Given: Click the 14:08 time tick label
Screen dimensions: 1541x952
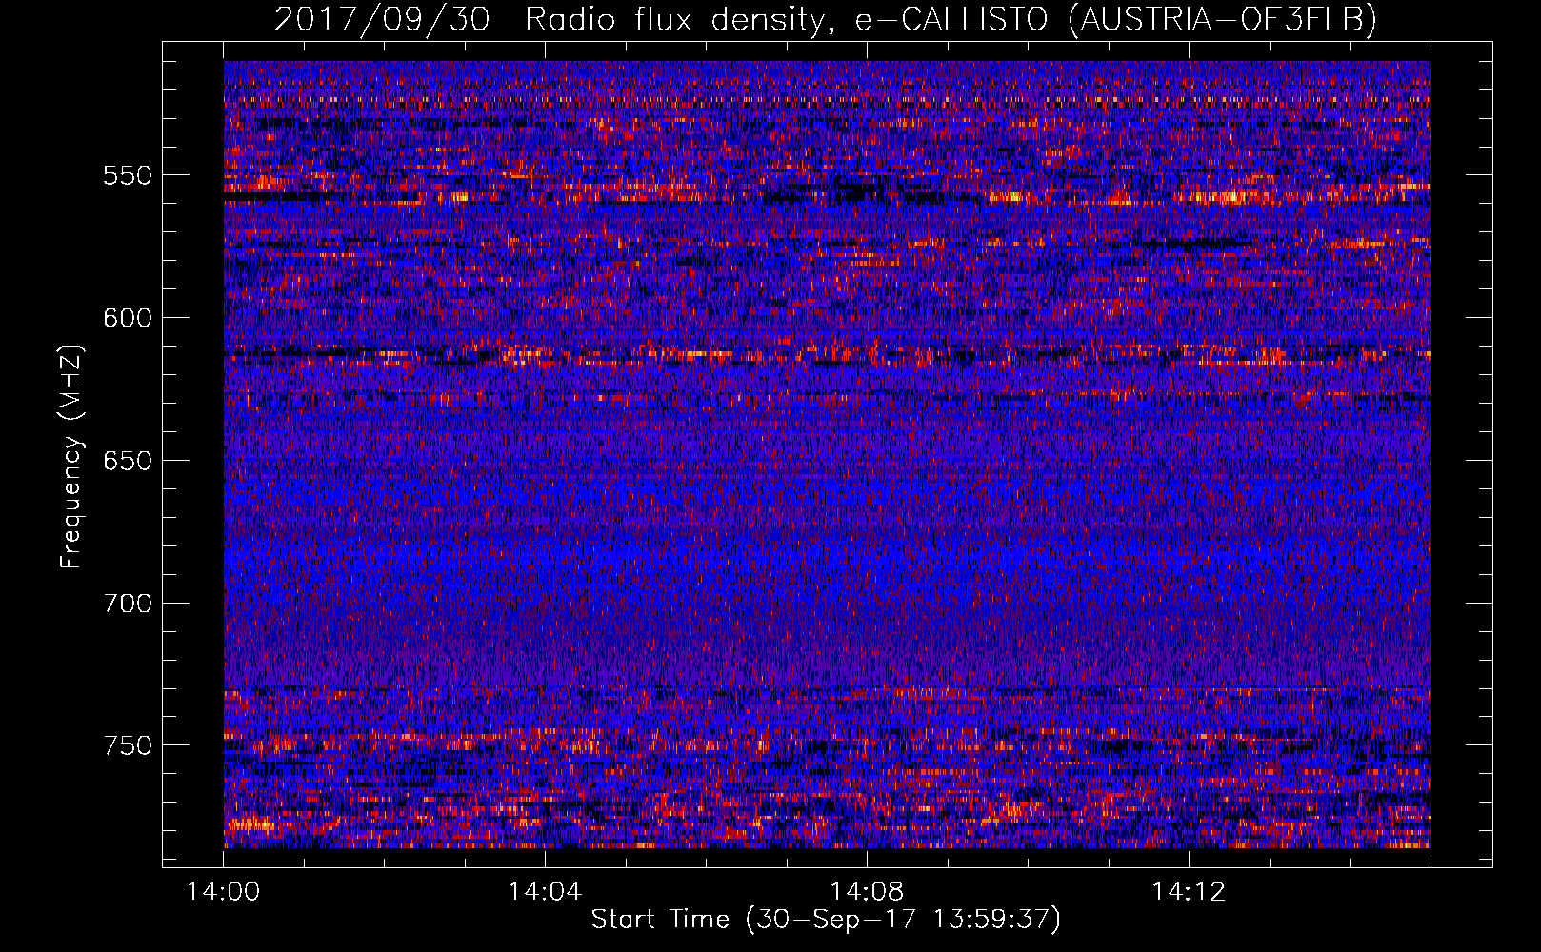Looking at the screenshot, I should (867, 892).
